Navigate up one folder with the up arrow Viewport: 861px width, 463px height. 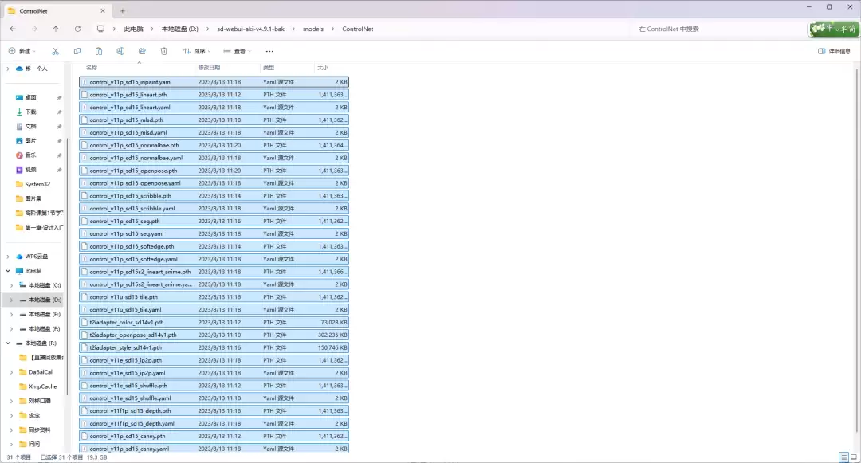coord(54,29)
